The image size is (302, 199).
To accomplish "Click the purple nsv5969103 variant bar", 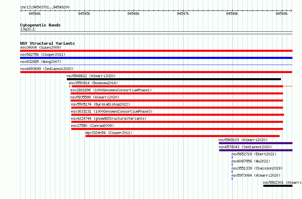I will point(256,143).
